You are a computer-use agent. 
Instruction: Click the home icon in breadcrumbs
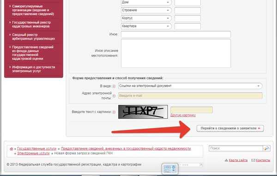click(x=12, y=149)
